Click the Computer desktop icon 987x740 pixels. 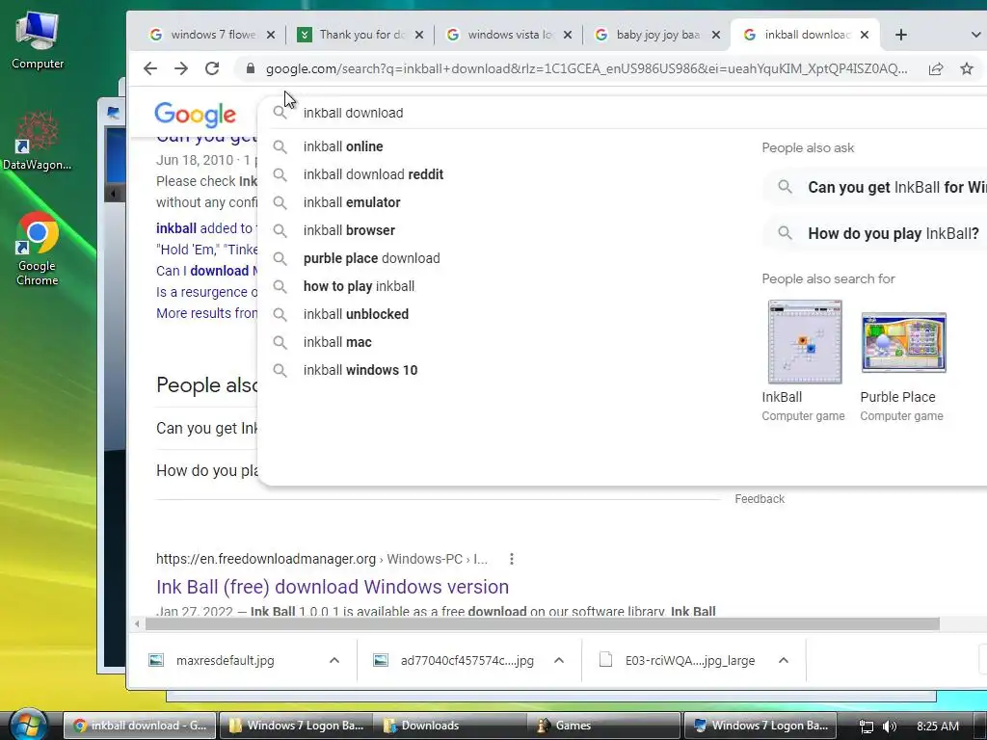38,40
